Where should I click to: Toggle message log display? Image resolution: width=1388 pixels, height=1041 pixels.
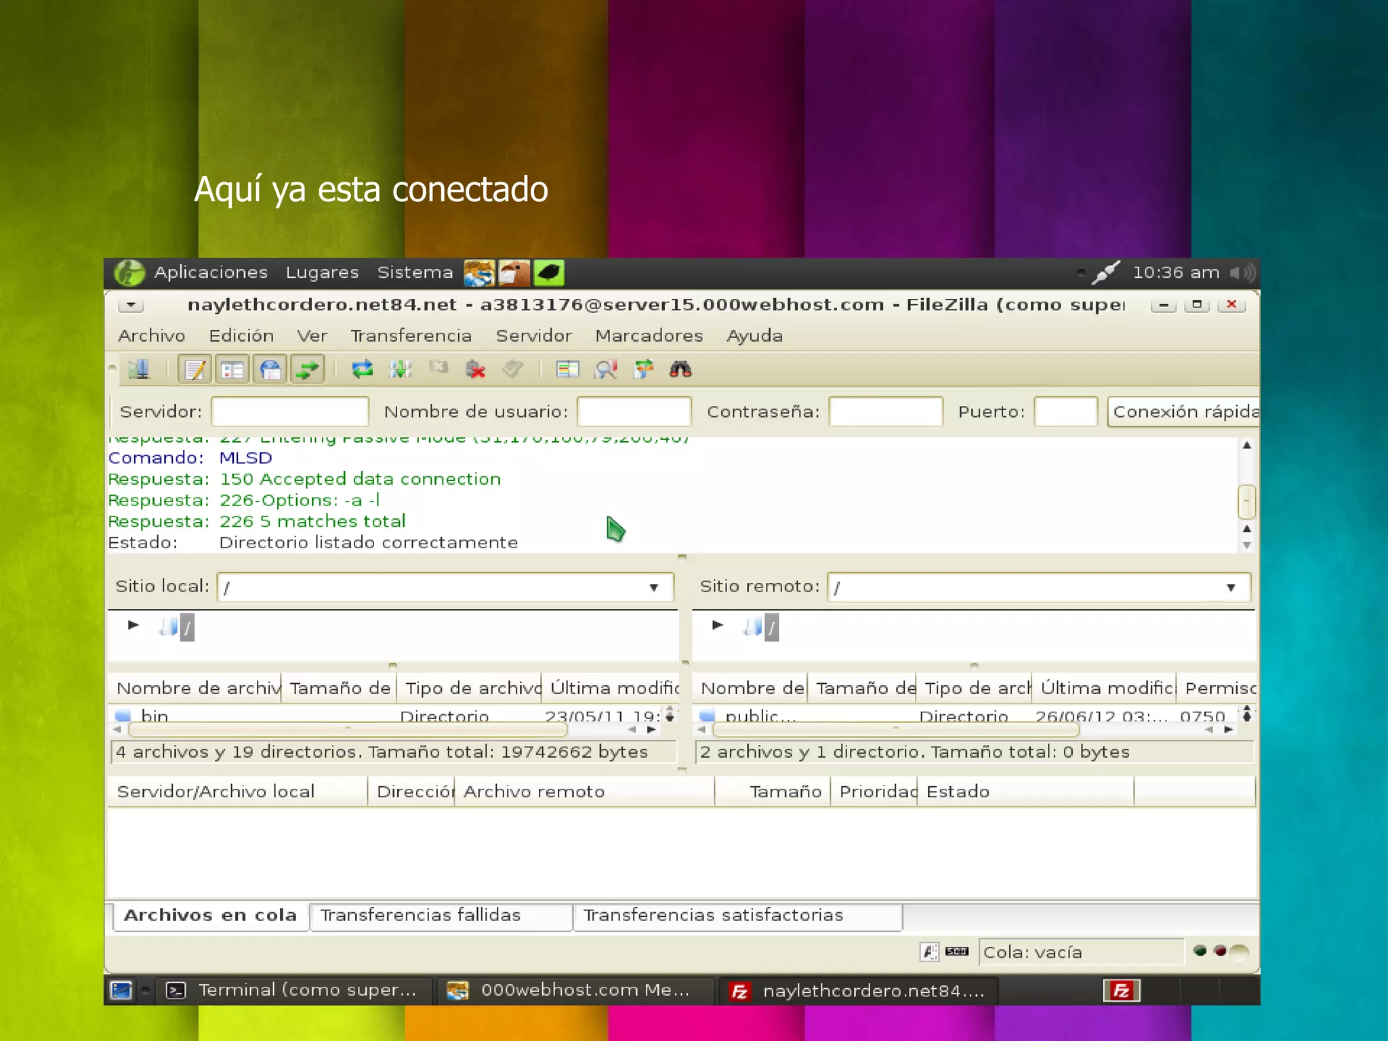click(x=195, y=369)
